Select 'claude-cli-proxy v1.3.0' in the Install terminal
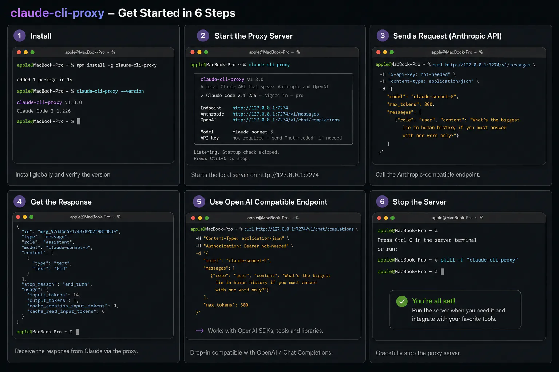This screenshot has height=372, width=559. pos(49,102)
